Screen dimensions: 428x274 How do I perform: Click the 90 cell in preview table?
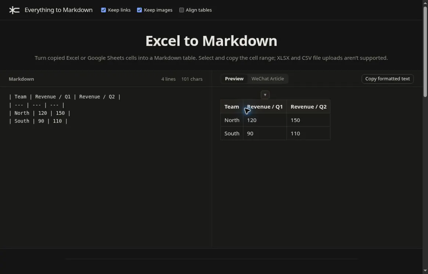(x=265, y=133)
